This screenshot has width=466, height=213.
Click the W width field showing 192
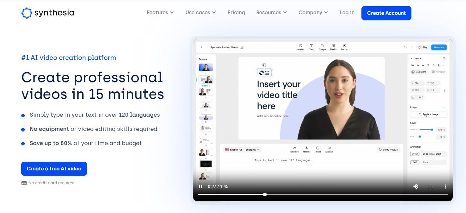click(417, 90)
